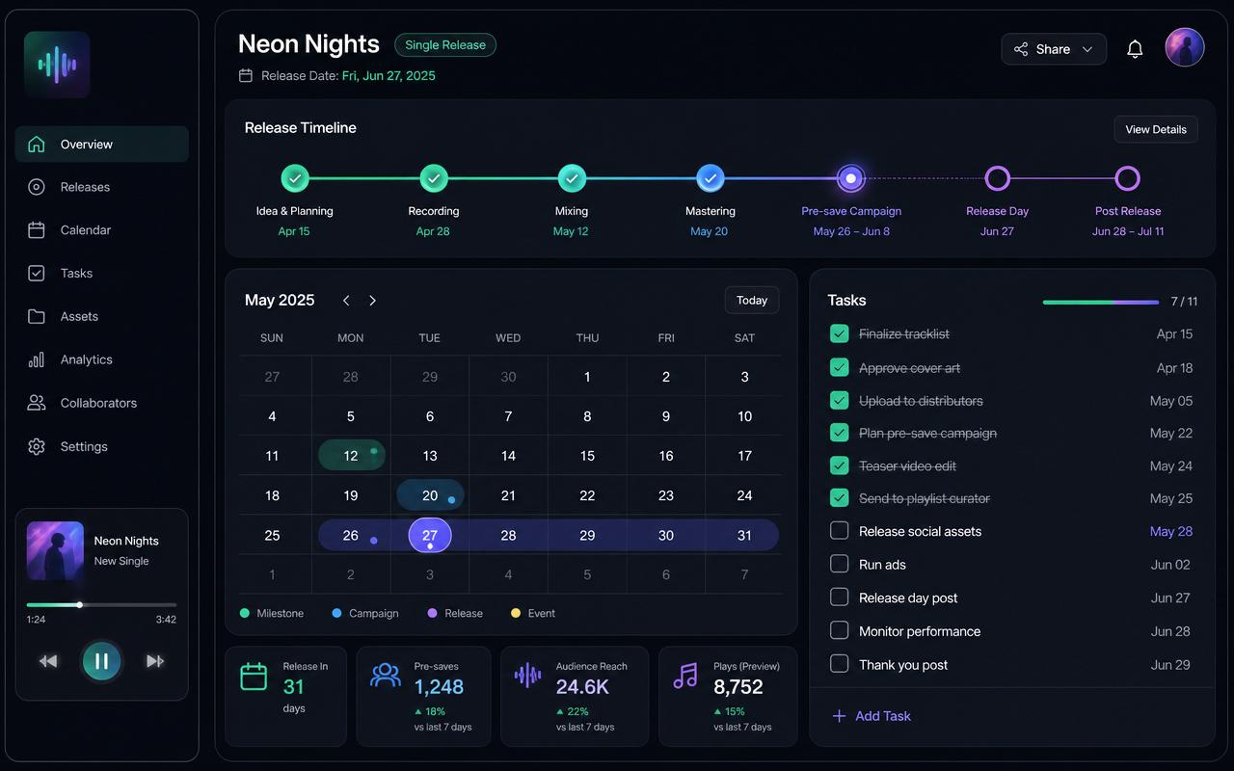Click the plus icon of Add Task
The height and width of the screenshot is (771, 1234).
[839, 716]
